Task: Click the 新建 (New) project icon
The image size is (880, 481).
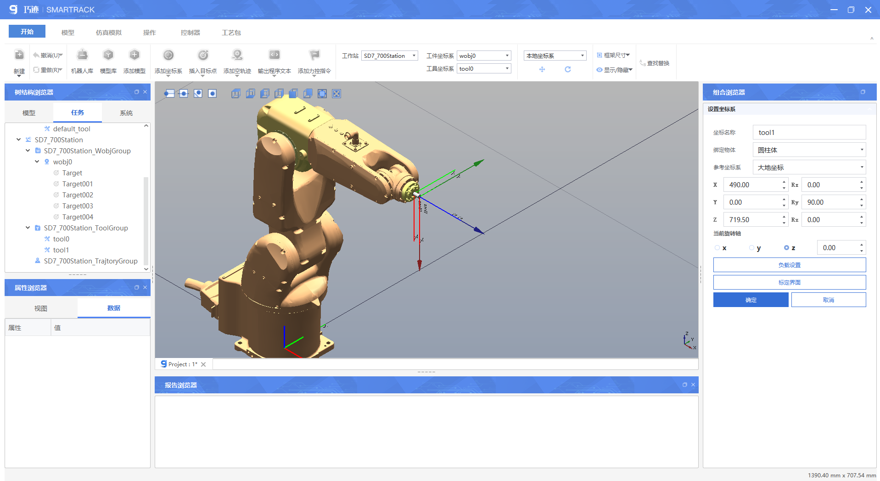Action: tap(19, 55)
